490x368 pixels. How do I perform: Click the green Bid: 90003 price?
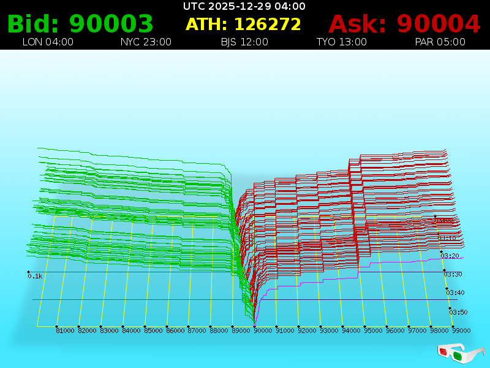click(80, 24)
